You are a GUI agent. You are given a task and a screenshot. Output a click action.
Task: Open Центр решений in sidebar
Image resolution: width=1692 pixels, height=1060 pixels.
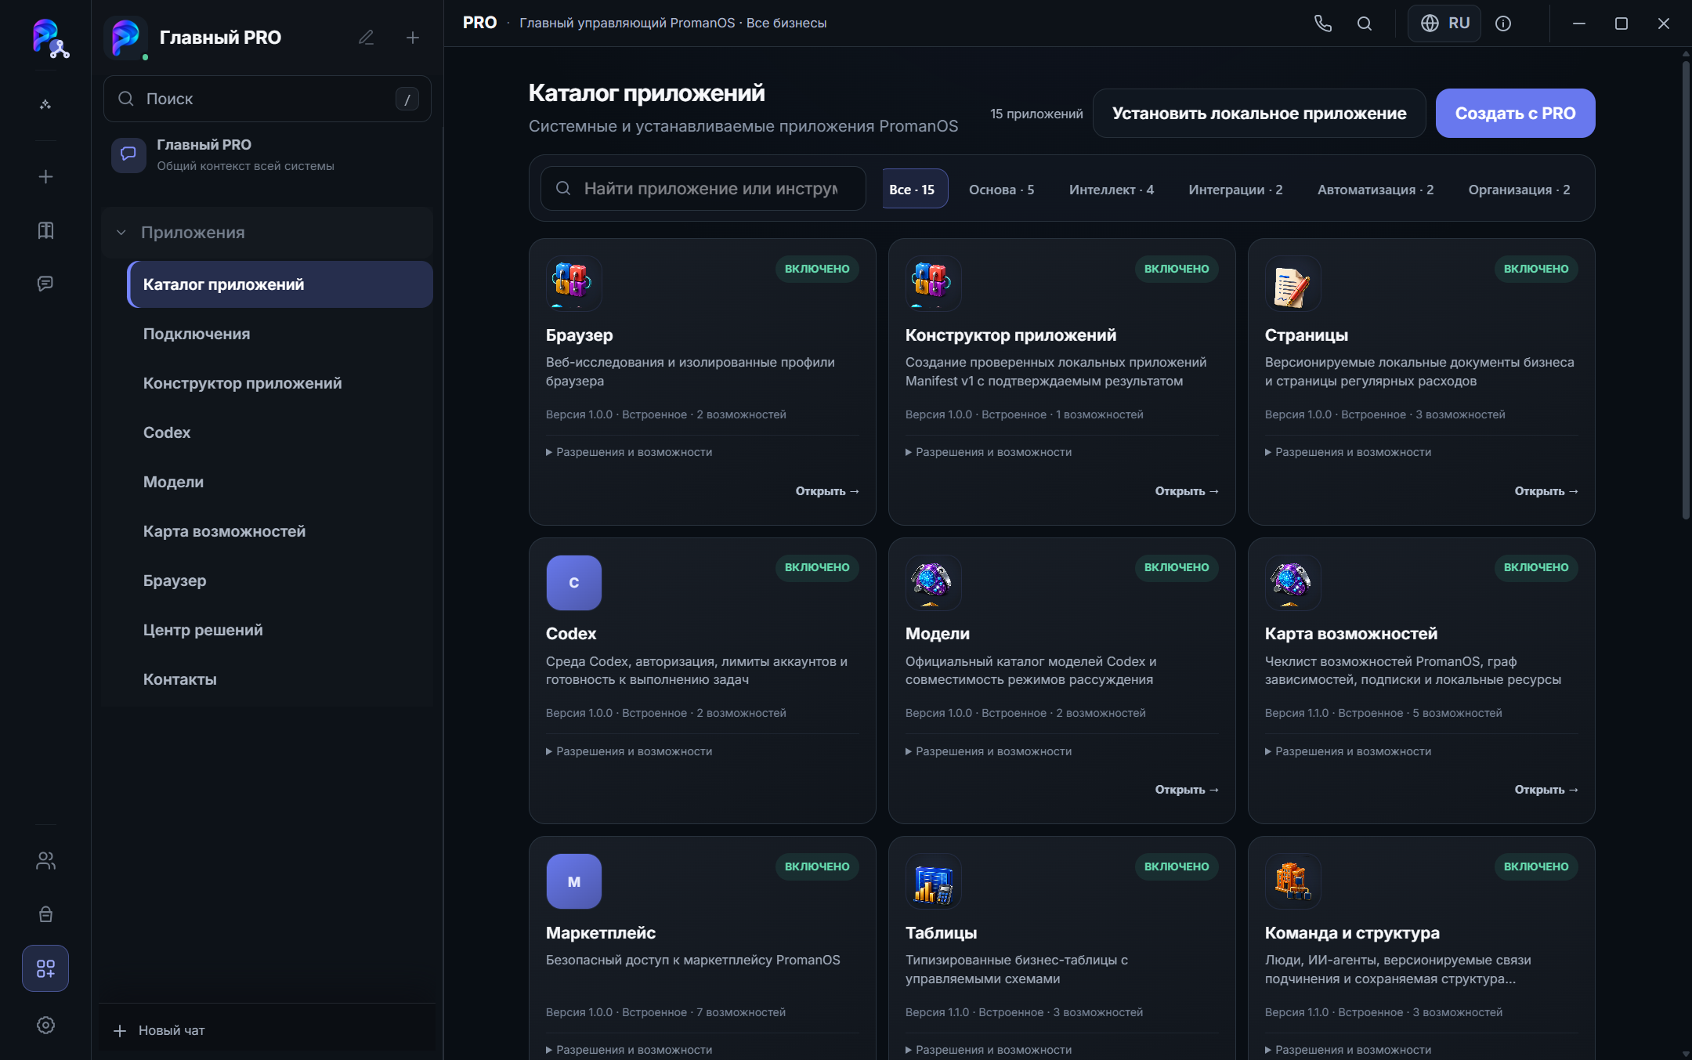click(280, 630)
